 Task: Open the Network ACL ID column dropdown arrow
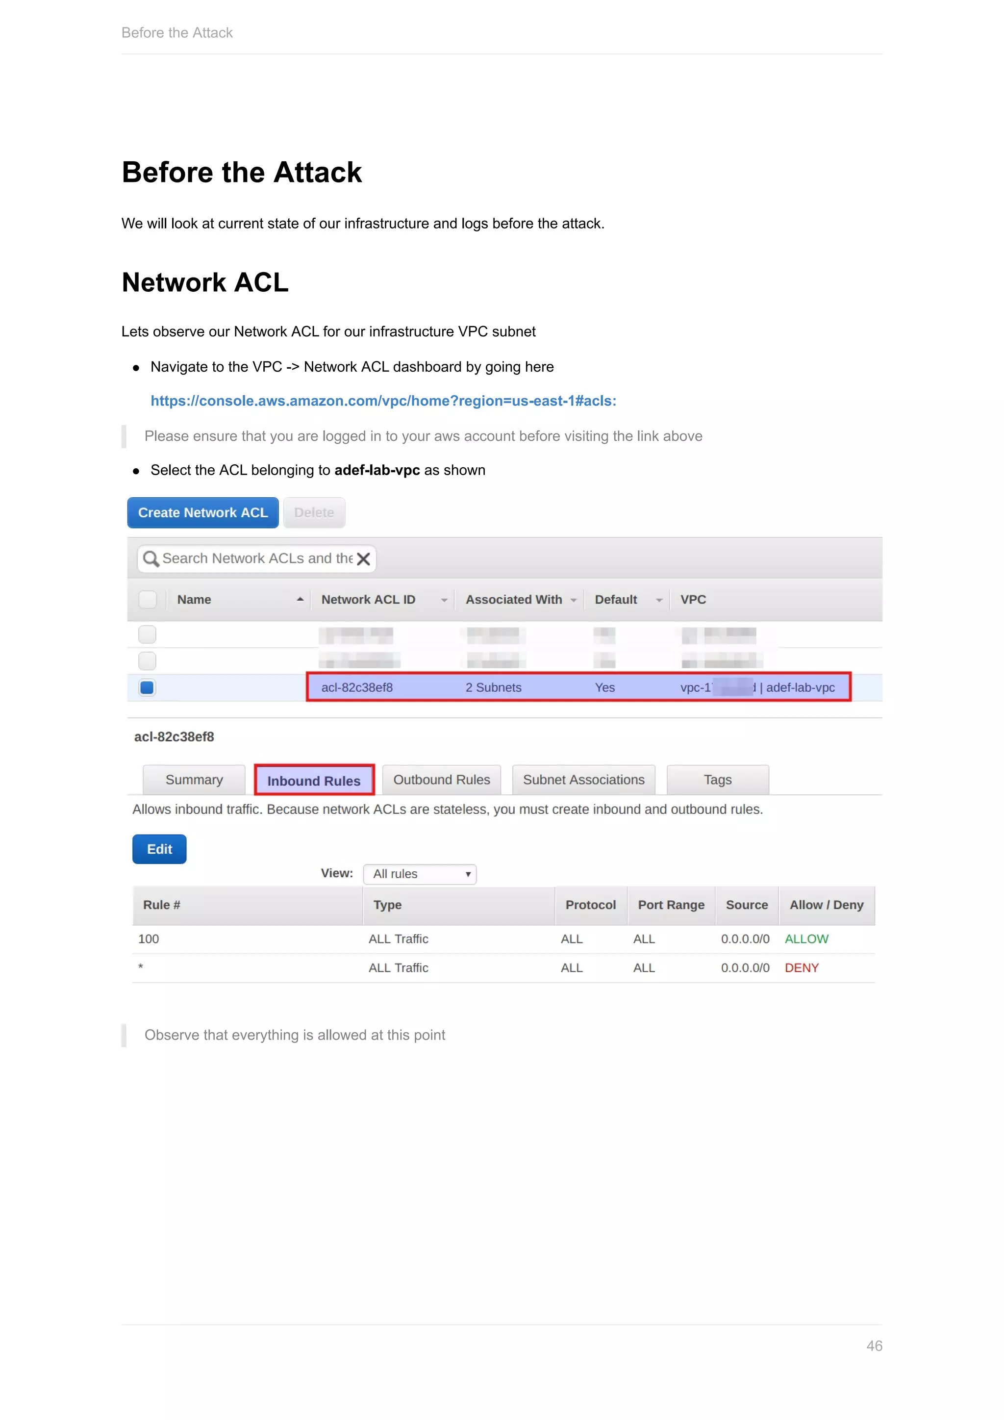coord(444,601)
